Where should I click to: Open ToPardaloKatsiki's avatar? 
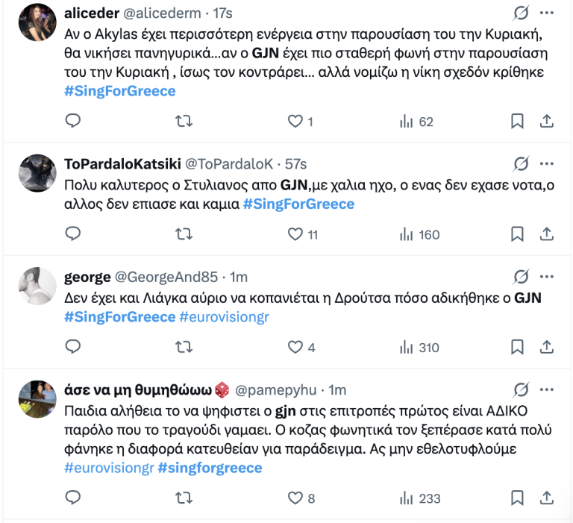pos(37,173)
